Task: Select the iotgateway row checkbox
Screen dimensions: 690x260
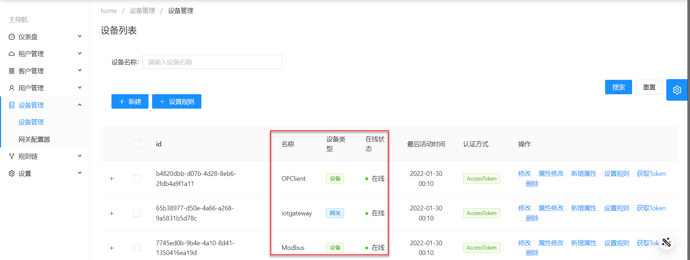Action: [x=137, y=213]
